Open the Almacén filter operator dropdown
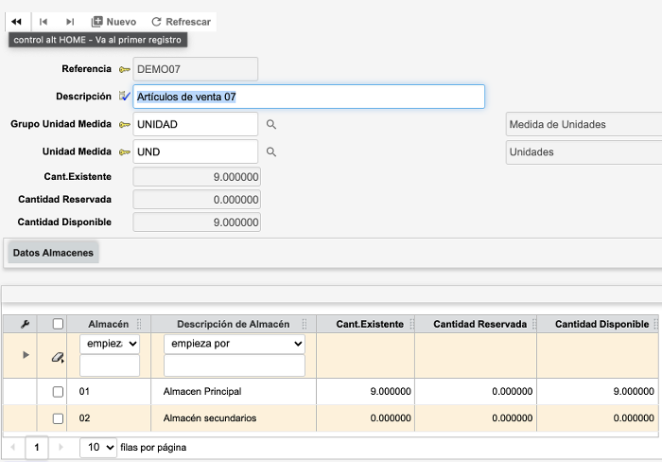The image size is (662, 462). pos(109,343)
